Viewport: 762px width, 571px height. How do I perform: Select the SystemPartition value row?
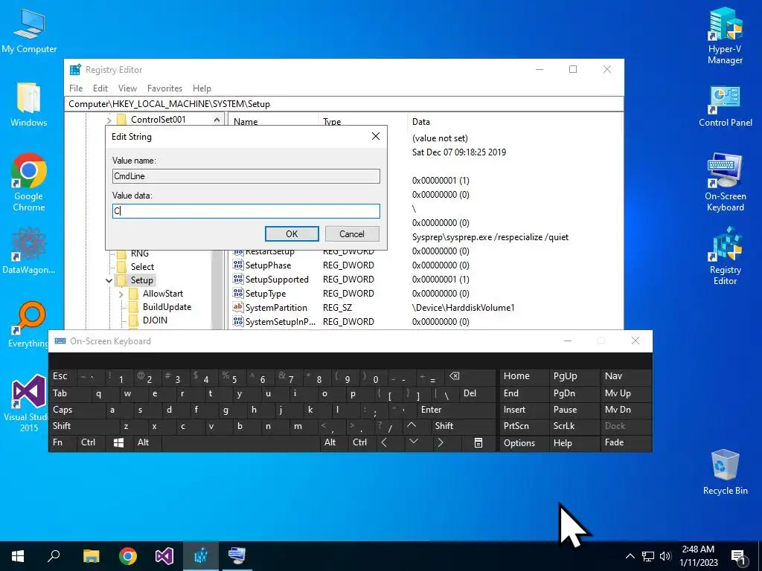point(425,308)
